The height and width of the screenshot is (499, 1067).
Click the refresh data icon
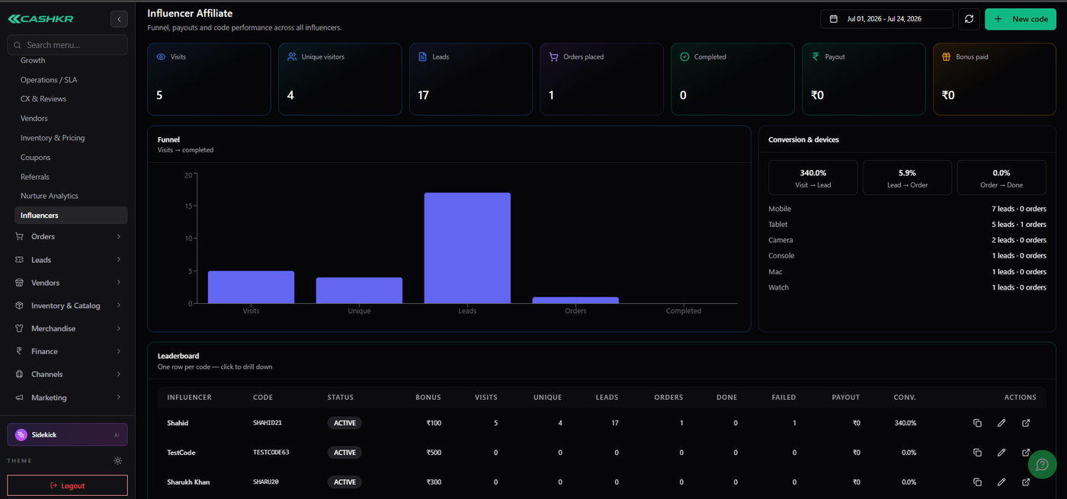[x=969, y=19]
